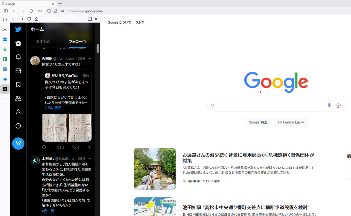Reload the sidebar panel page
Image resolution: width=351 pixels, height=216 pixels.
coord(29,19)
